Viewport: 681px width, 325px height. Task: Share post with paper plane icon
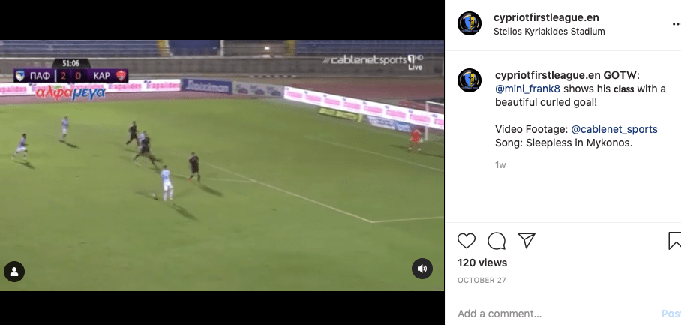pyautogui.click(x=526, y=241)
